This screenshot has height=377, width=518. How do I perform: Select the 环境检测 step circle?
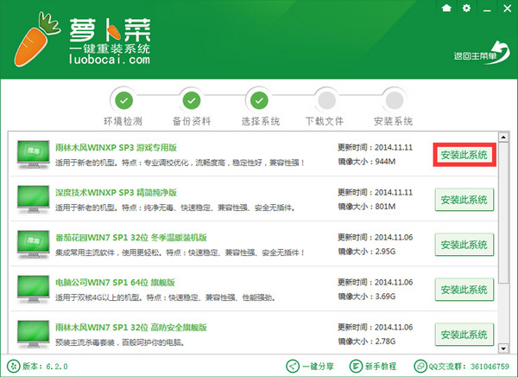[123, 100]
